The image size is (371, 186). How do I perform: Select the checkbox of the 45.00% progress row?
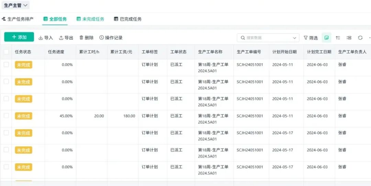(x=6, y=116)
